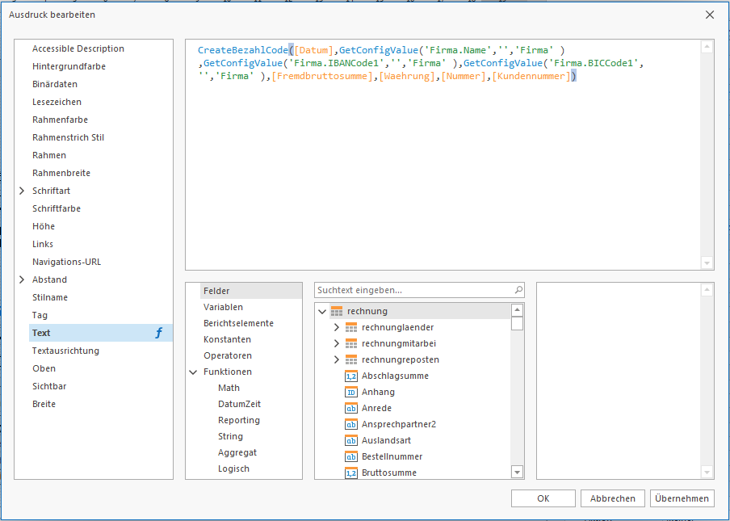Click the function icon beside Text property
The height and width of the screenshot is (521, 730).
(x=159, y=333)
